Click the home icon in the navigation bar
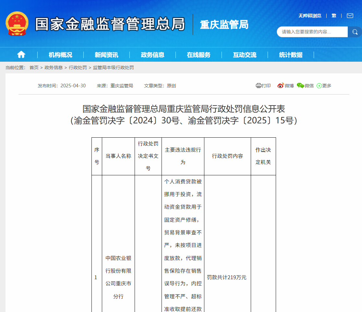The height and width of the screenshot is (312, 362). [x=21, y=55]
